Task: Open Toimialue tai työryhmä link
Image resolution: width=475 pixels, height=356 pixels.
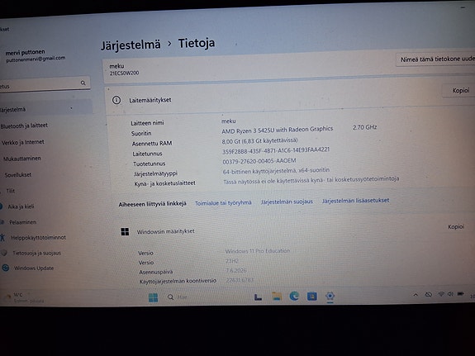Action: [x=223, y=203]
